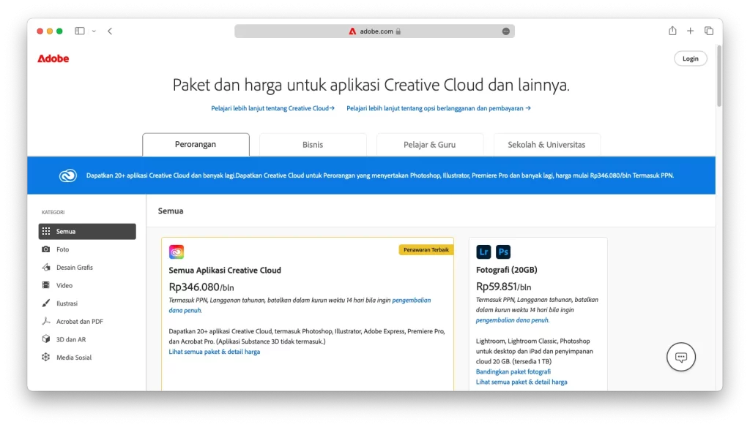Screen dimensions: 750x427
Task: Click the Creative Cloud app icon on card
Action: click(176, 252)
